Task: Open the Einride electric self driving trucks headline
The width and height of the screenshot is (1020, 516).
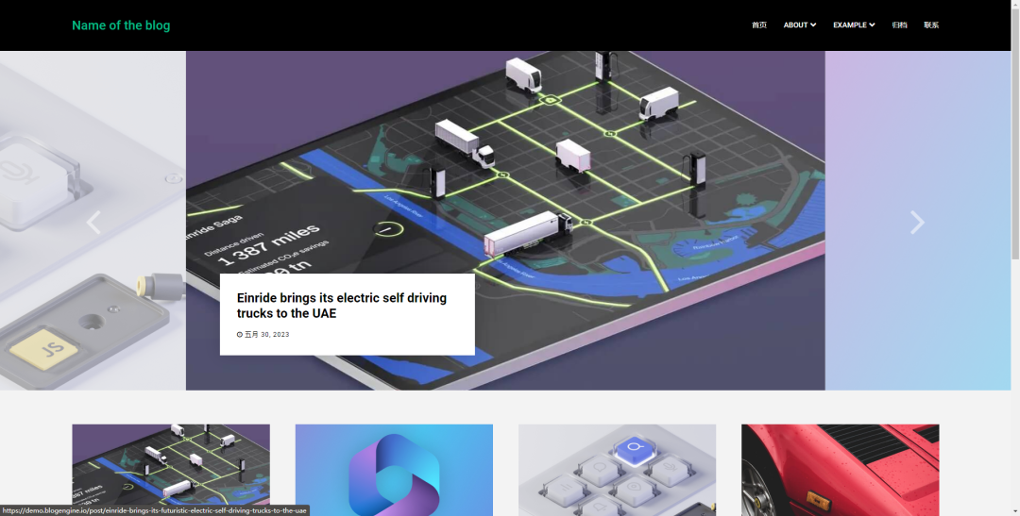Action: (342, 306)
